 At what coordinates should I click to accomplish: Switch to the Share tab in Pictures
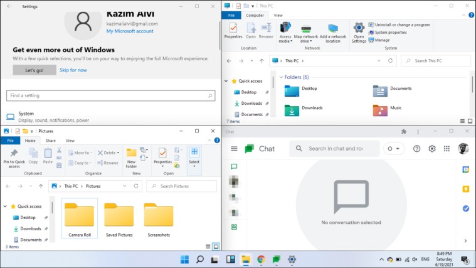[x=50, y=141]
